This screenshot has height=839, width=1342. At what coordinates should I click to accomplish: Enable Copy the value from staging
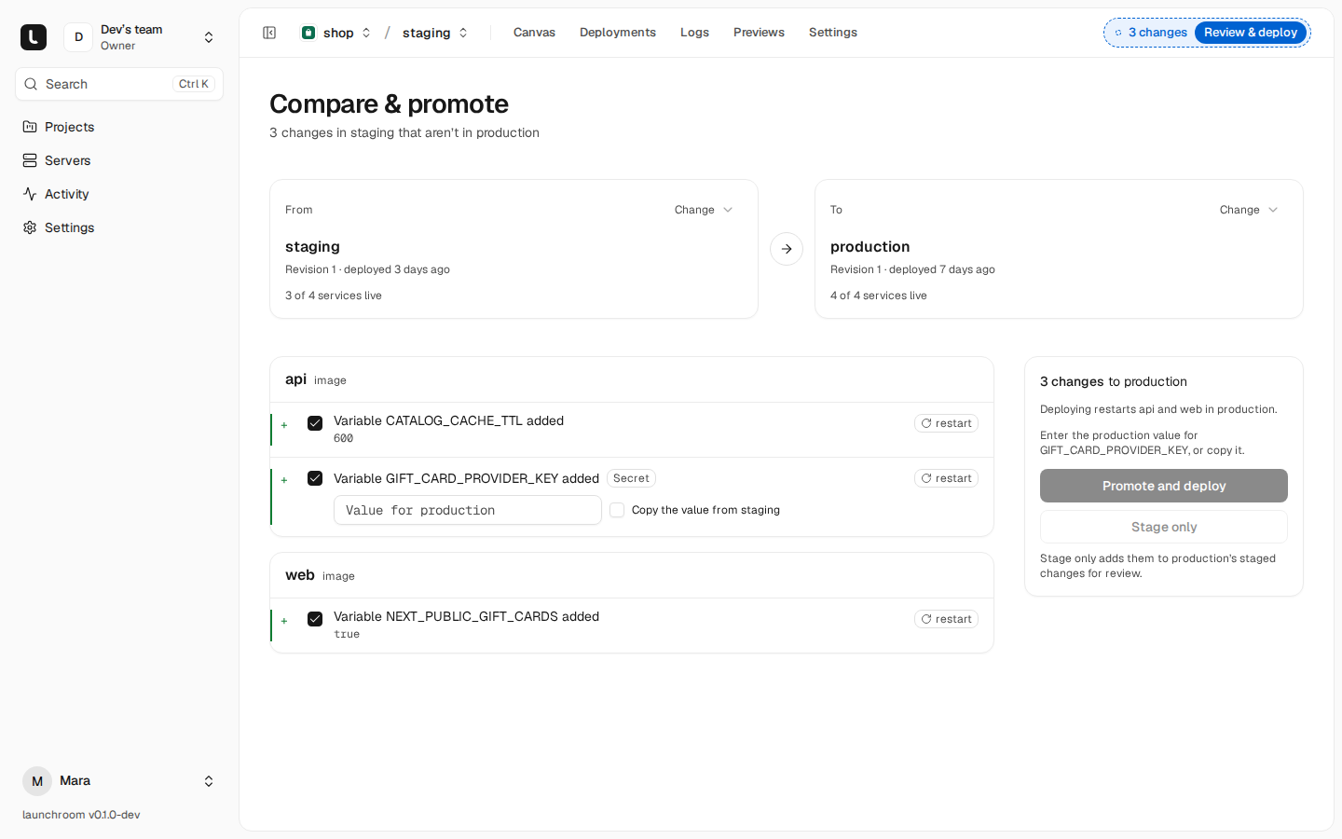click(x=617, y=510)
